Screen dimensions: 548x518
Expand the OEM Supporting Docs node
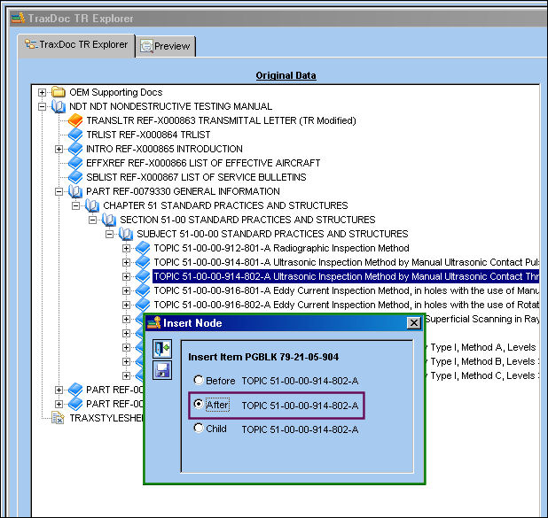pyautogui.click(x=42, y=92)
